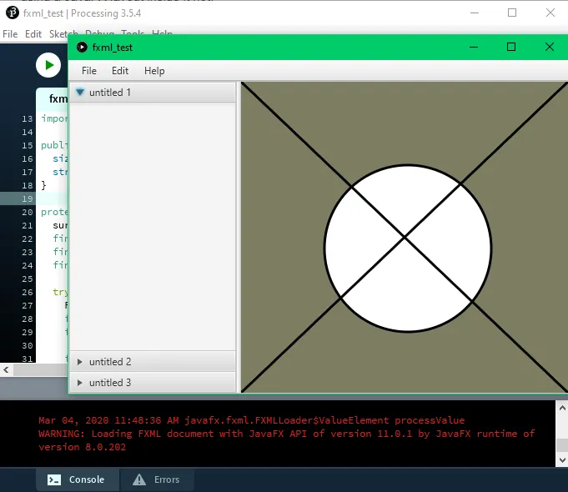Viewport: 568px width, 492px height.
Task: Click the console timestamp line 'Mar 04, 2020'
Action: click(251, 420)
